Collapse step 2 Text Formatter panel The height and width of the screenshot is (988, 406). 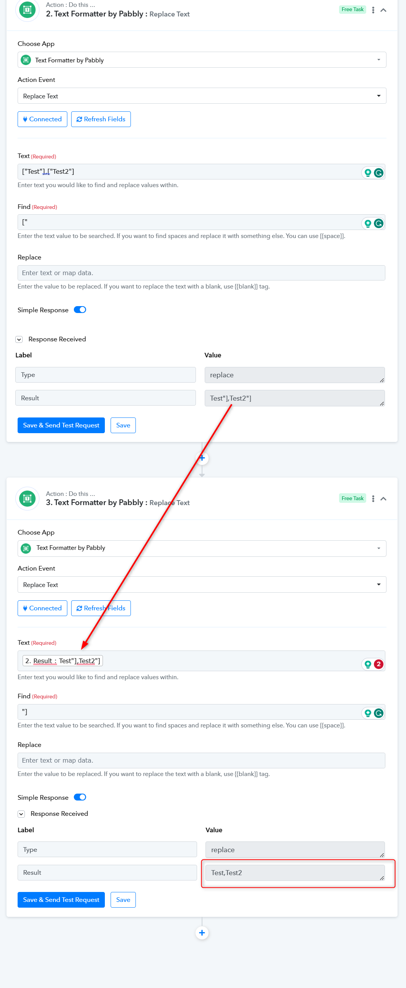pyautogui.click(x=383, y=10)
